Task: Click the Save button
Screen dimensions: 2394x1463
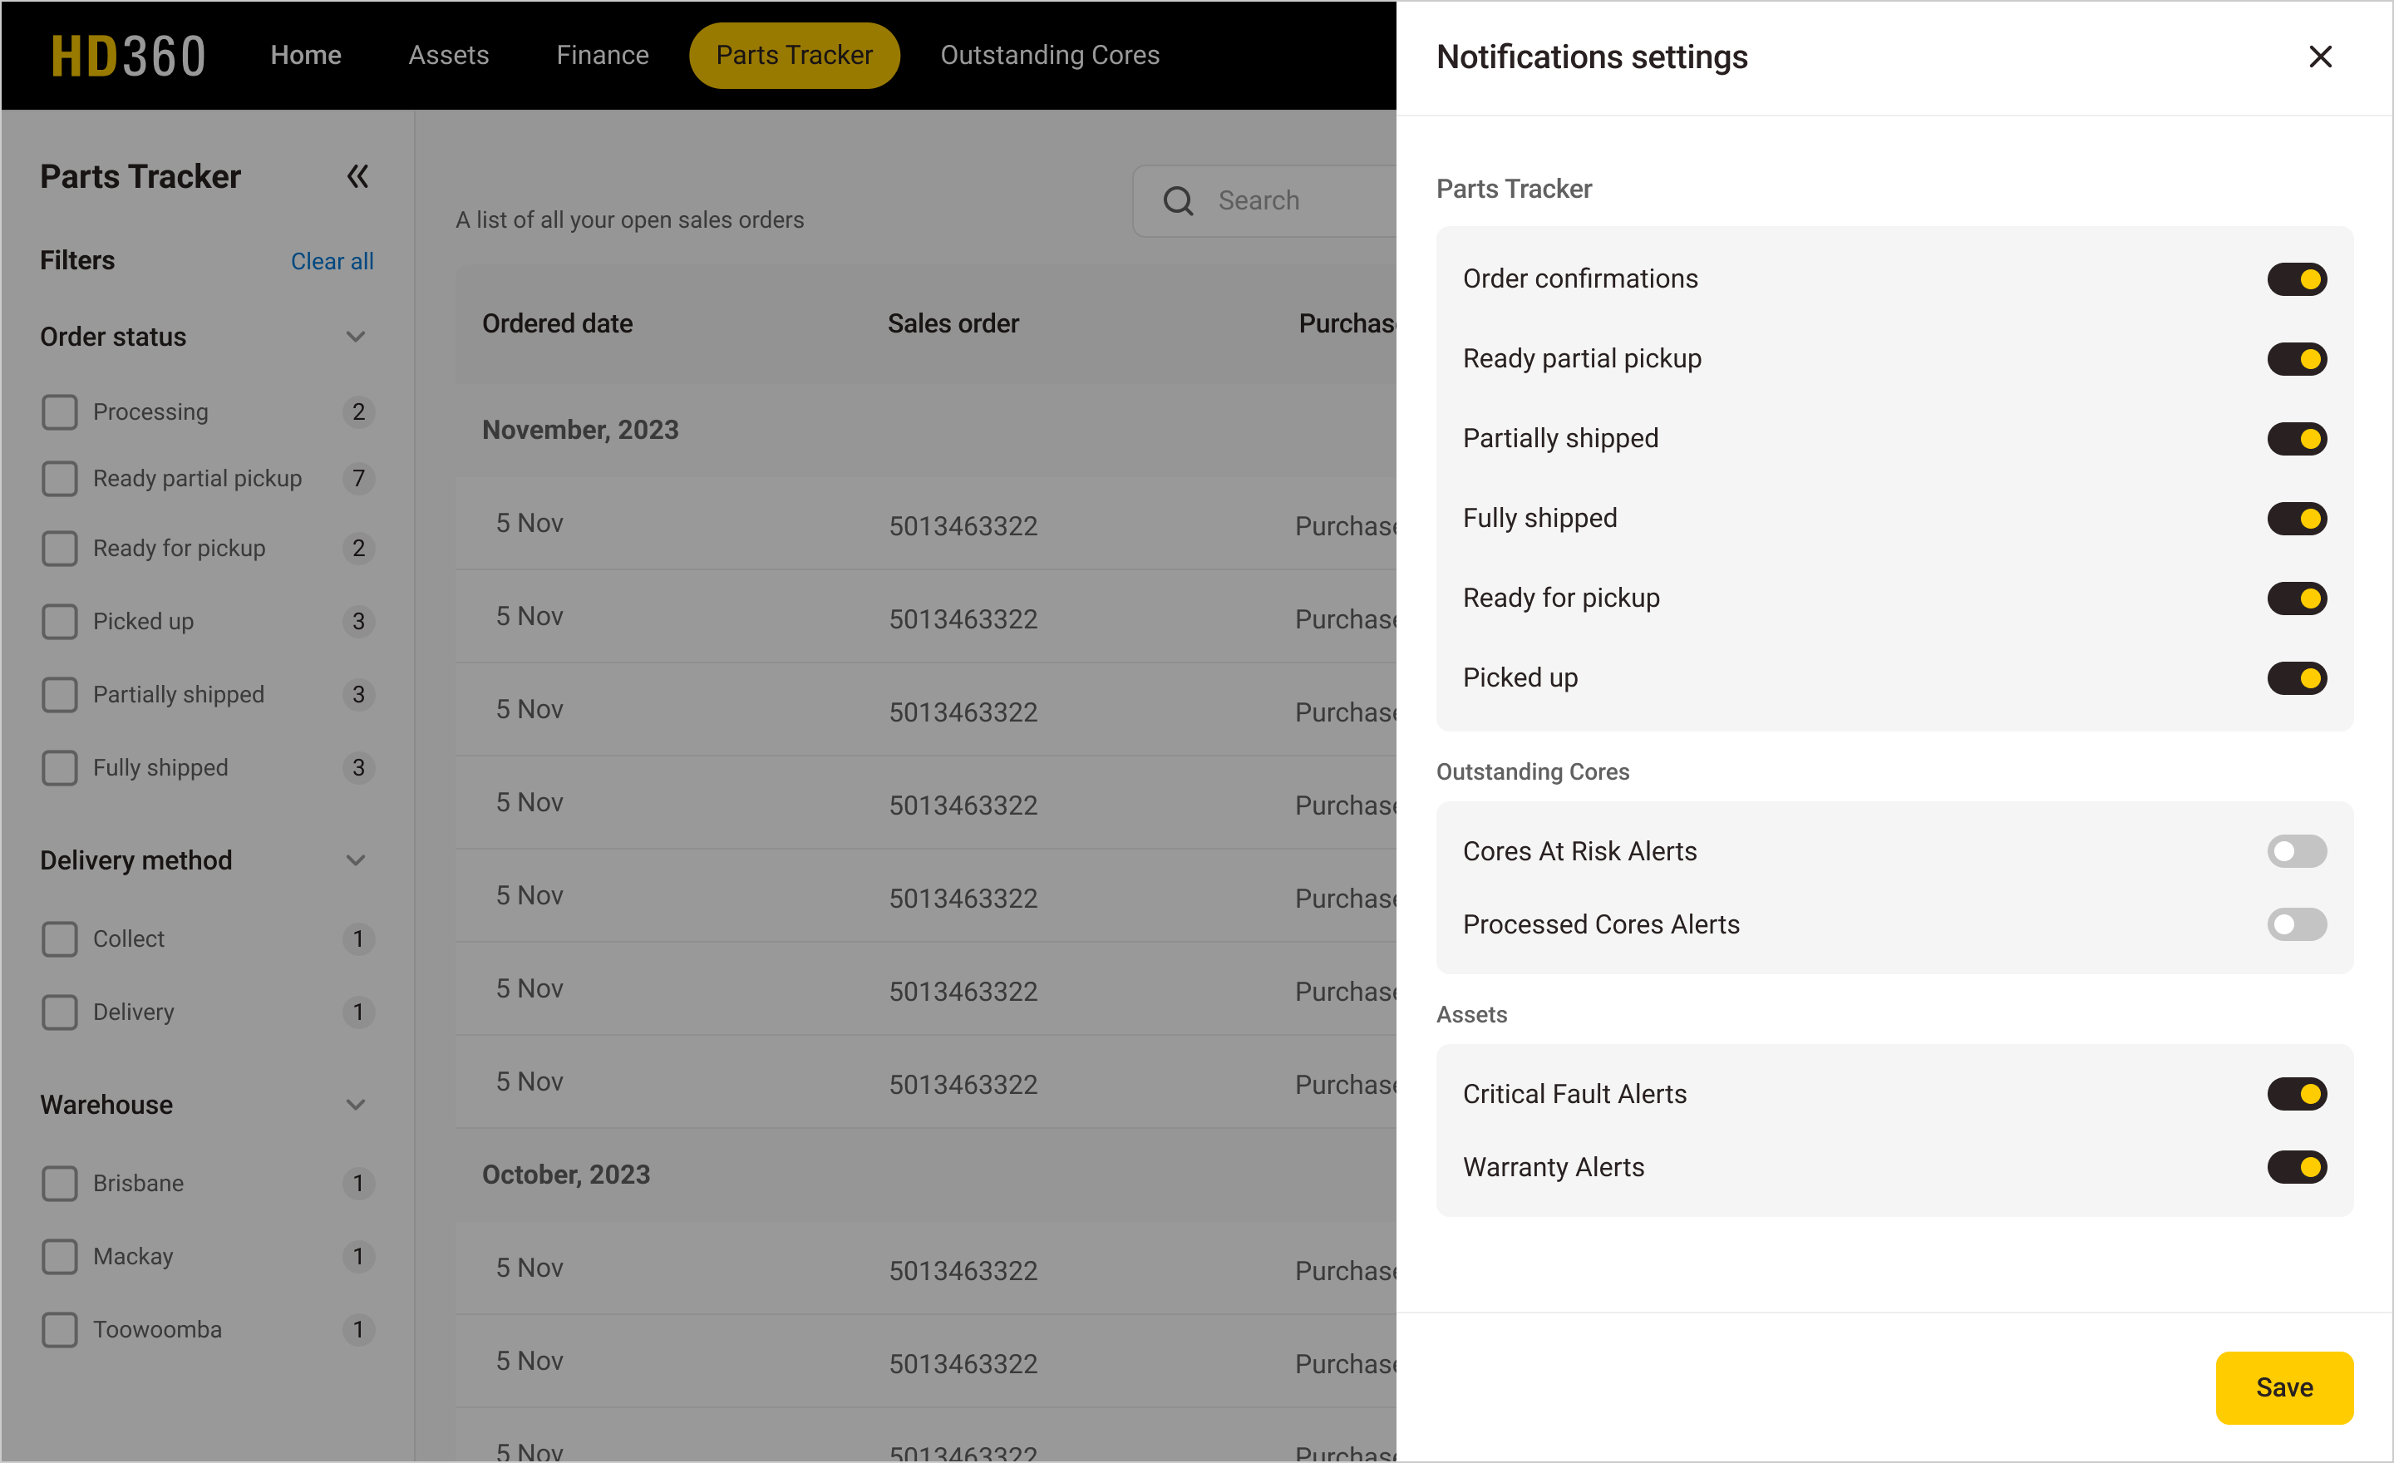Action: pyautogui.click(x=2283, y=1387)
